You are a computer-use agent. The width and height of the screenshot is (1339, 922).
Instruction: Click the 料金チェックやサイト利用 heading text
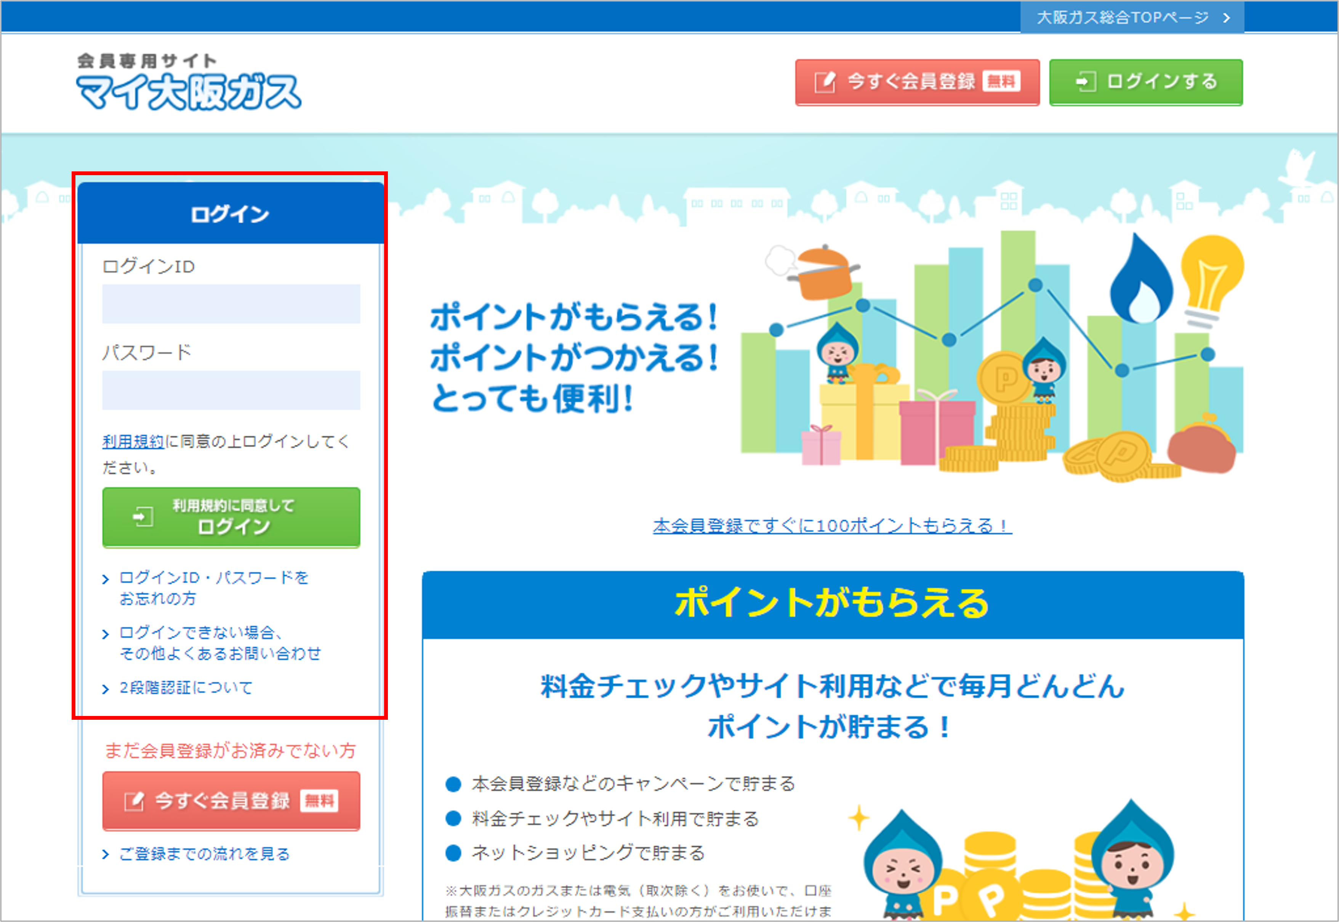coord(832,706)
